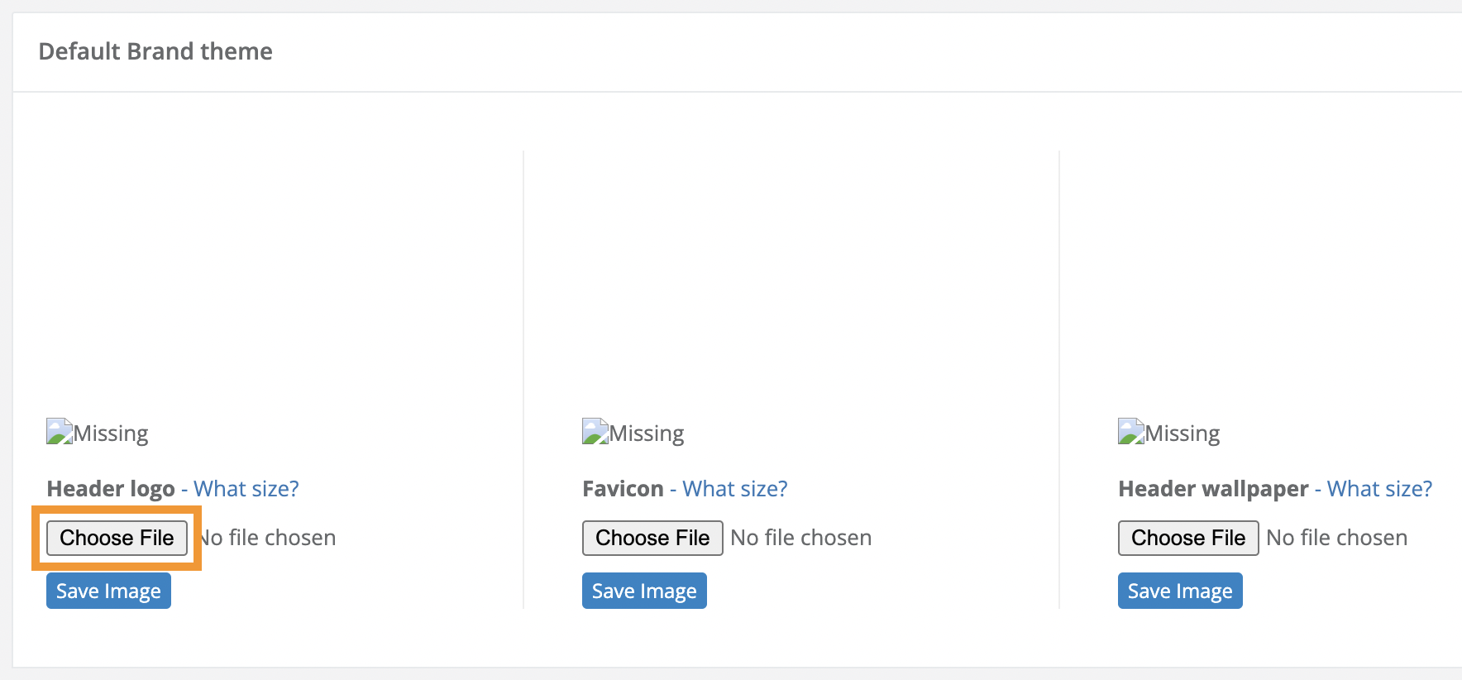Click Save Image in the Favicon section
The height and width of the screenshot is (680, 1462).
644,590
